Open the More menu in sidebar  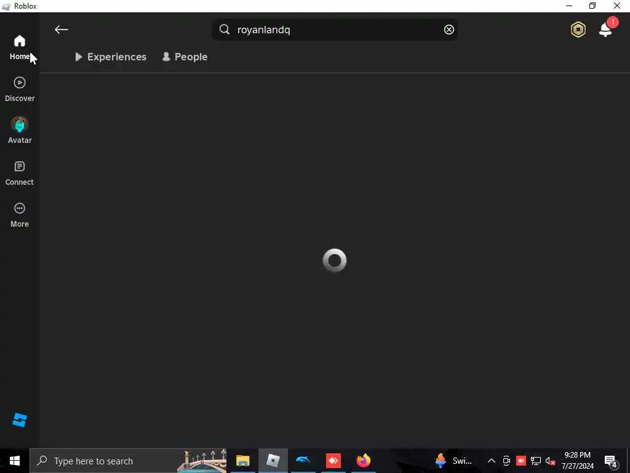tap(19, 215)
